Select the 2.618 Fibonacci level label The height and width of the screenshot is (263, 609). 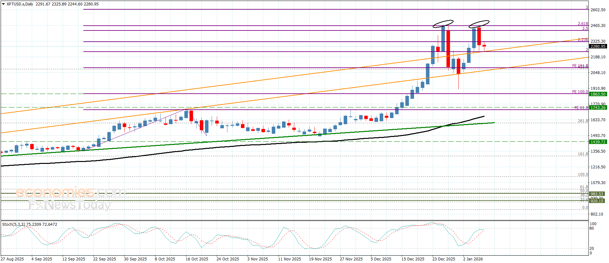point(583,24)
